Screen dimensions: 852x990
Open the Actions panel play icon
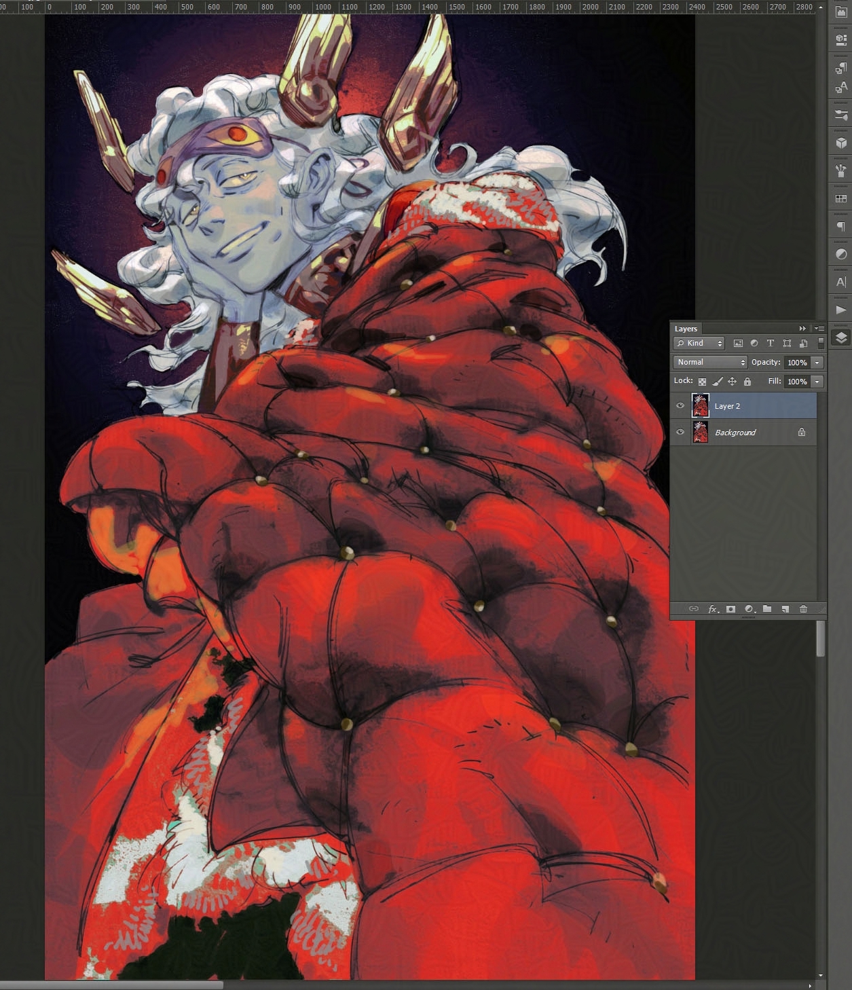(x=841, y=310)
